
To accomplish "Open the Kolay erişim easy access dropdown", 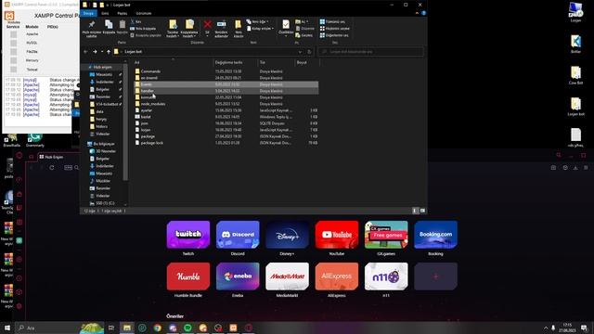I will coord(260,29).
